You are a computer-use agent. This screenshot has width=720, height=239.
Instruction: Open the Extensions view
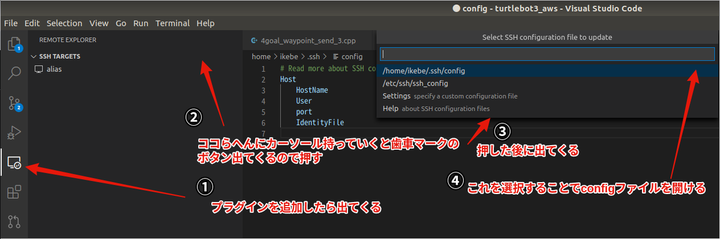coord(14,192)
